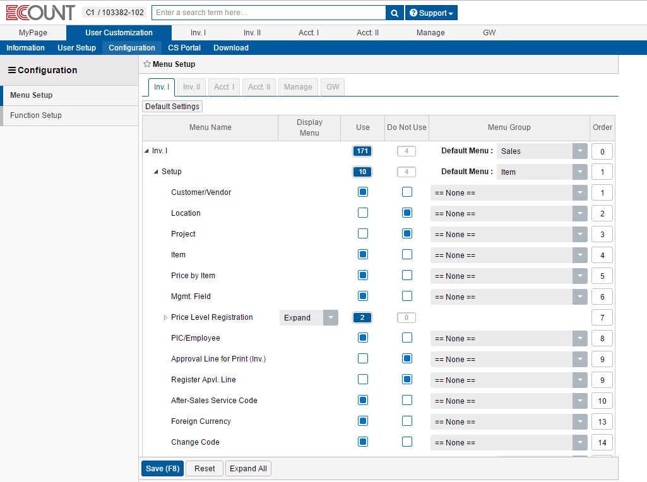Click the ECOUNT logo
Screen dimensions: 647x482
point(40,13)
